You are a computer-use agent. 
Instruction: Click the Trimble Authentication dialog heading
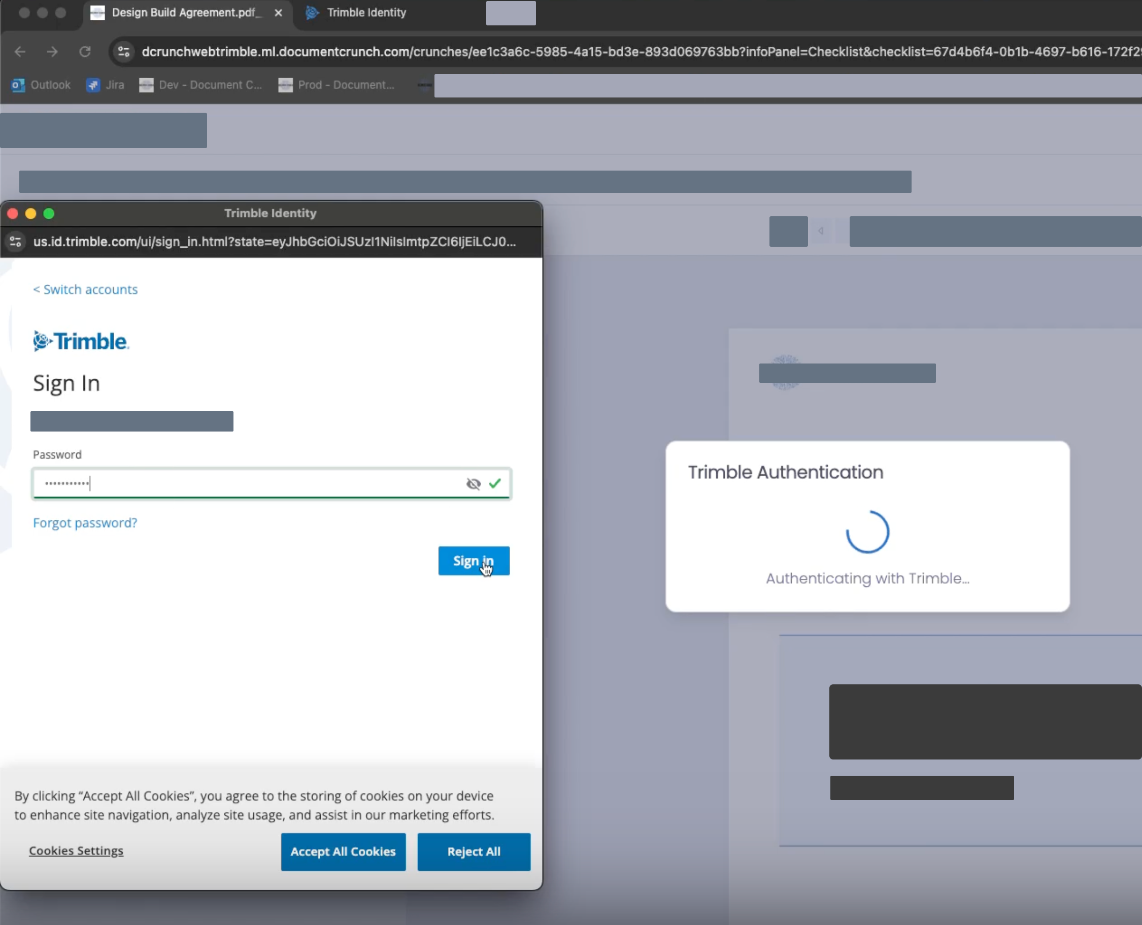coord(786,472)
